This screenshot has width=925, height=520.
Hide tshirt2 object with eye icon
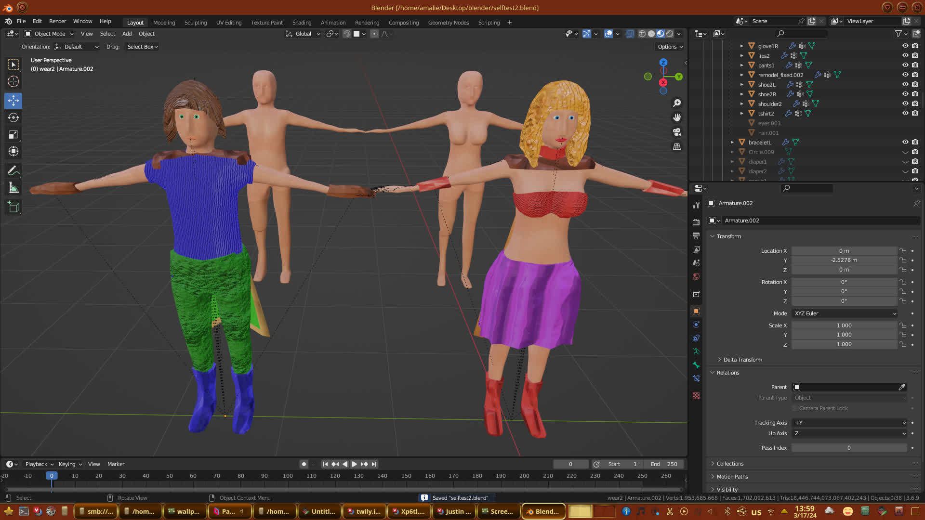pyautogui.click(x=905, y=113)
